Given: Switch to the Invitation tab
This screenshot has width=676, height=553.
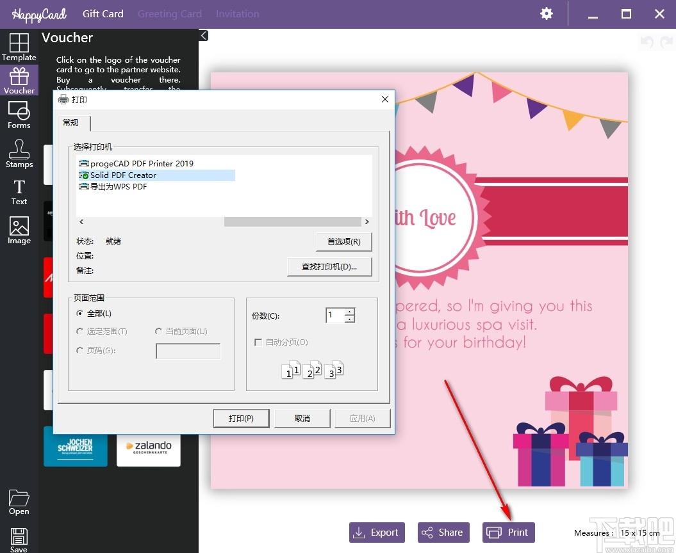Looking at the screenshot, I should (x=238, y=14).
